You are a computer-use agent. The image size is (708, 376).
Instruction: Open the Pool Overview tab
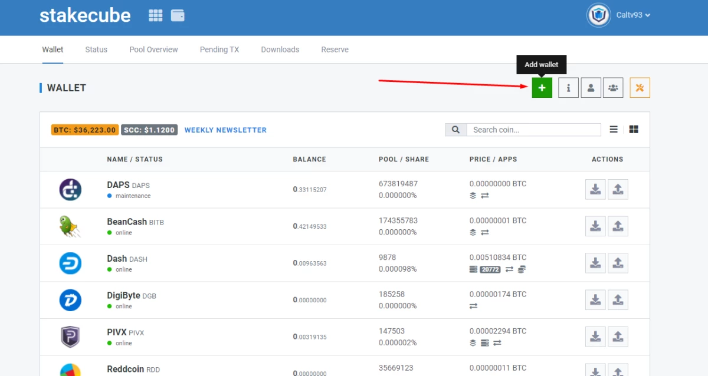click(x=153, y=50)
